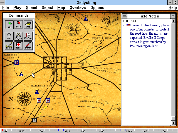Select the Aim crosshair command
Viewport: 178px width, 133px height.
click(x=9, y=36)
